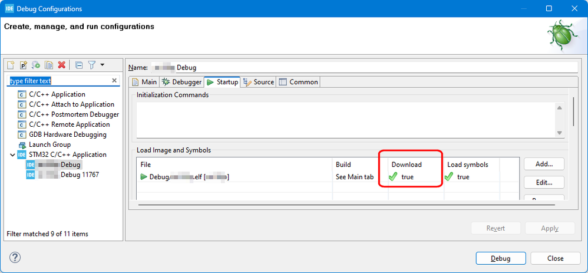Open help with question mark icon
The width and height of the screenshot is (588, 273).
tap(15, 258)
